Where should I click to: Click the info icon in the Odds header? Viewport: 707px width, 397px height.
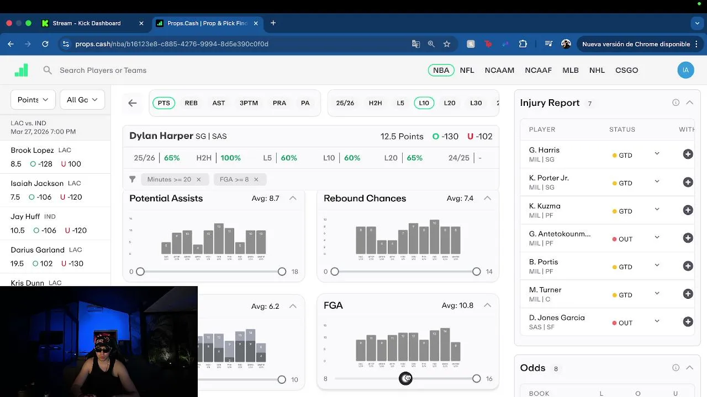676,368
